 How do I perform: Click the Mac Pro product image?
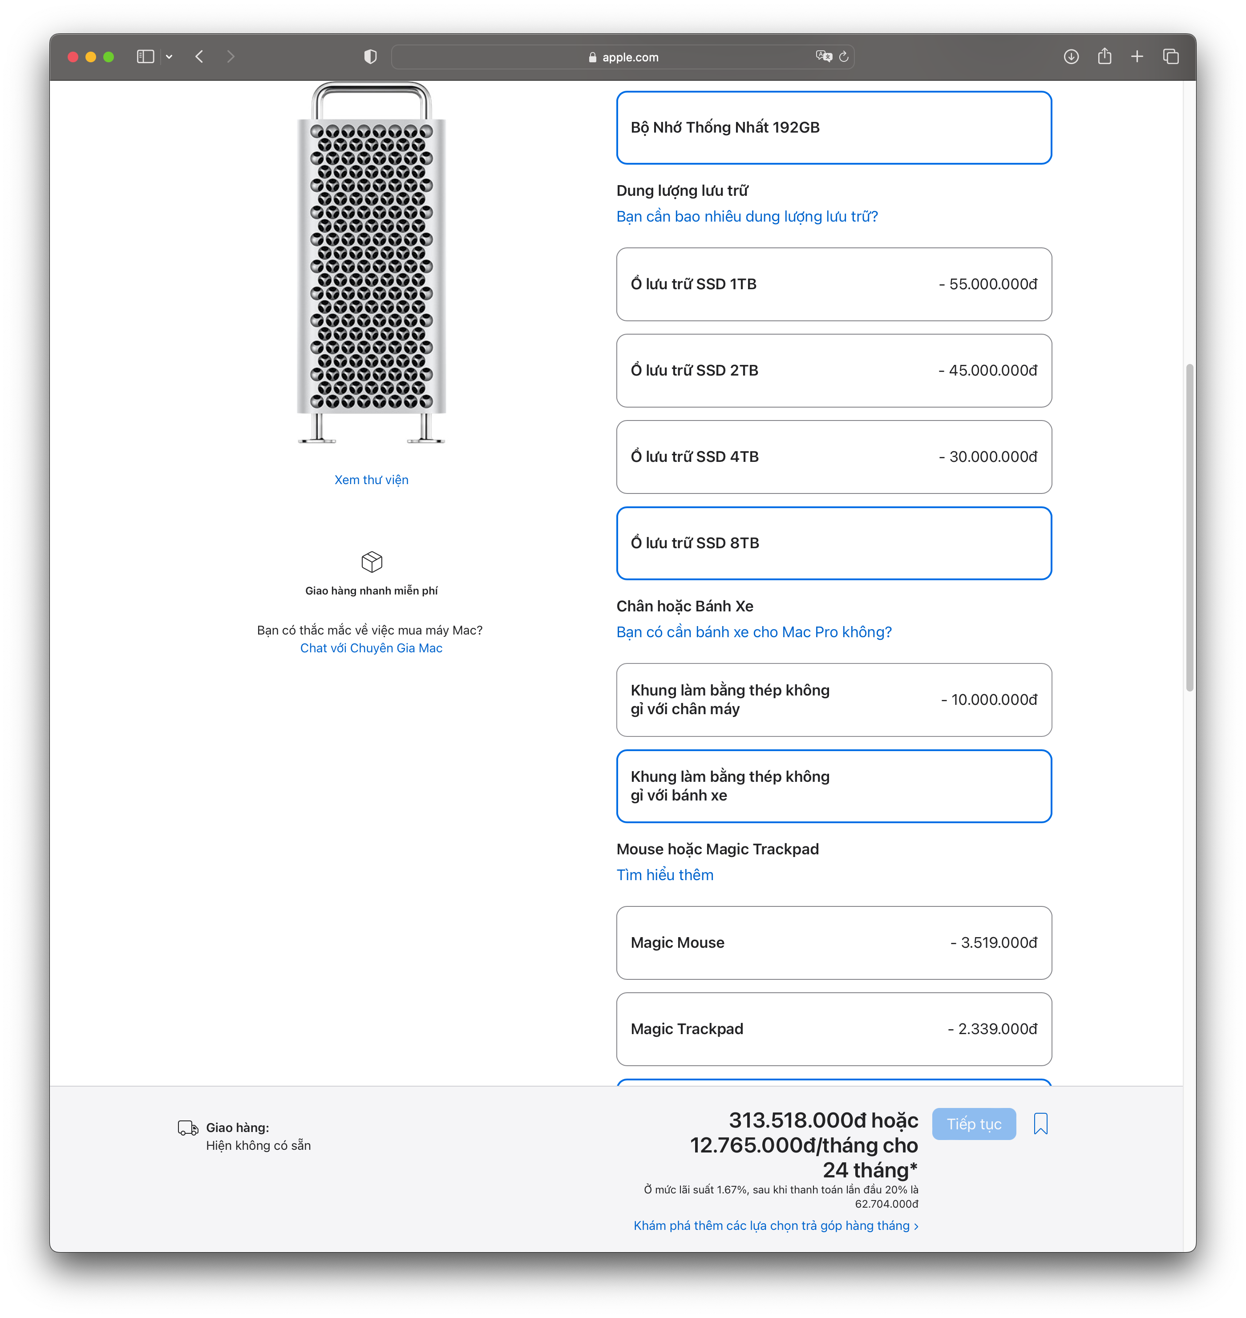(x=371, y=262)
